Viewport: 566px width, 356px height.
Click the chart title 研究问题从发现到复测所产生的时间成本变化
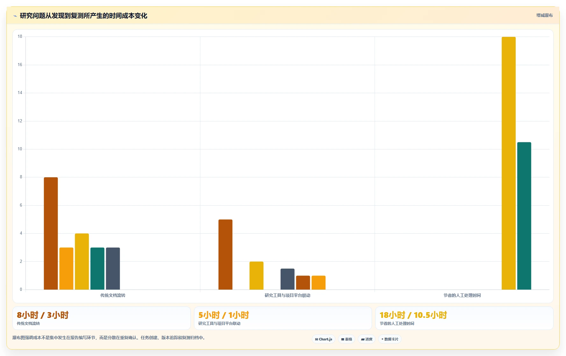(x=83, y=16)
